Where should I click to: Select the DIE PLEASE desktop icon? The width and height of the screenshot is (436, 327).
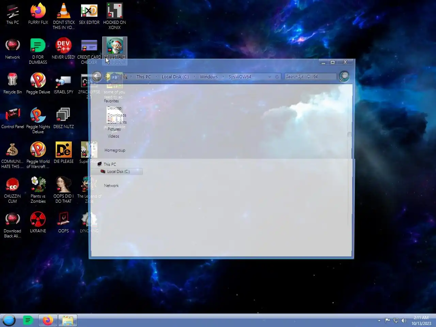click(64, 153)
